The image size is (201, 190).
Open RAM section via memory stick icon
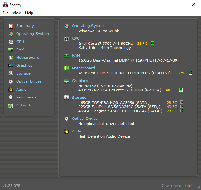[11, 50]
